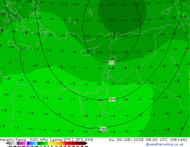Click the bright yellow swatch in the legend
This screenshot has width=190, height=147.
pyautogui.click(x=49, y=143)
